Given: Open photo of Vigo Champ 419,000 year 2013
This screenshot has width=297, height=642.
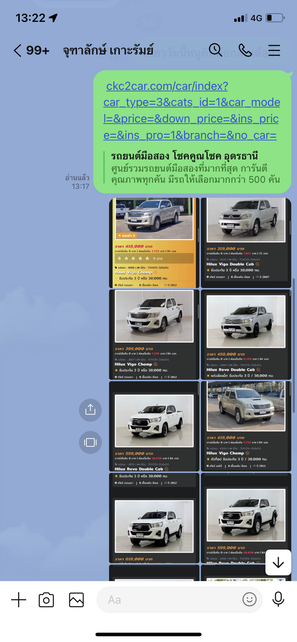Looking at the screenshot, I should pyautogui.click(x=246, y=426).
